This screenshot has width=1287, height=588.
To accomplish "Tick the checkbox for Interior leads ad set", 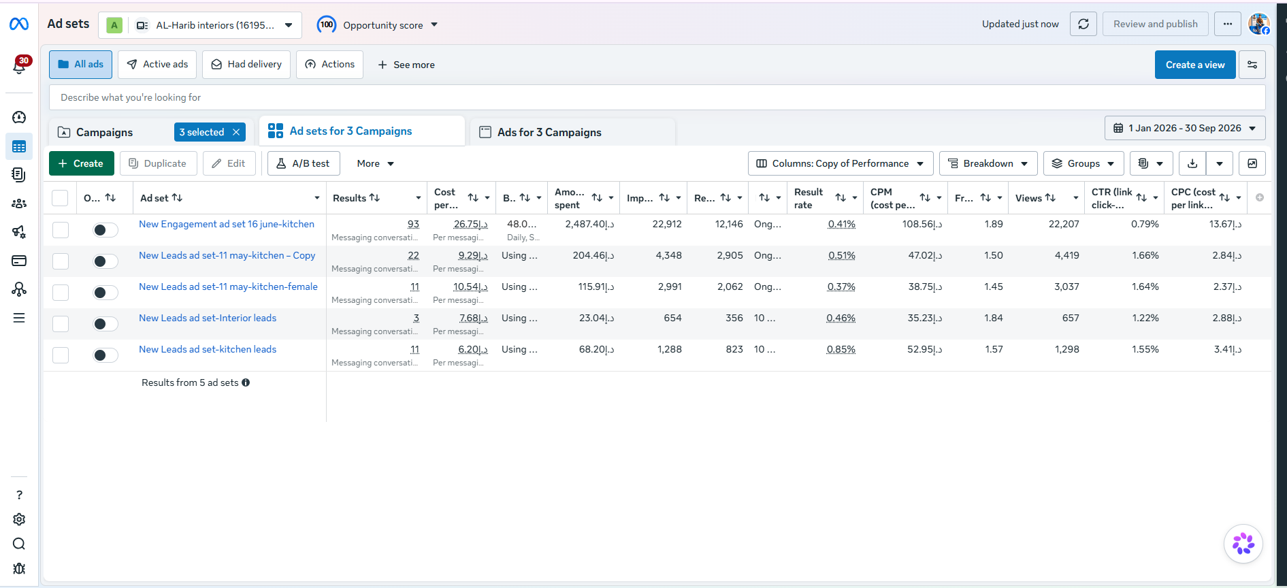I will click(61, 324).
